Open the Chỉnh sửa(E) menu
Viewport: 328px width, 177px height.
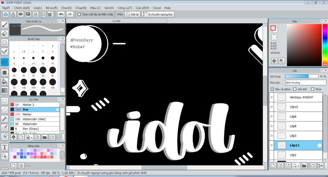pos(22,8)
